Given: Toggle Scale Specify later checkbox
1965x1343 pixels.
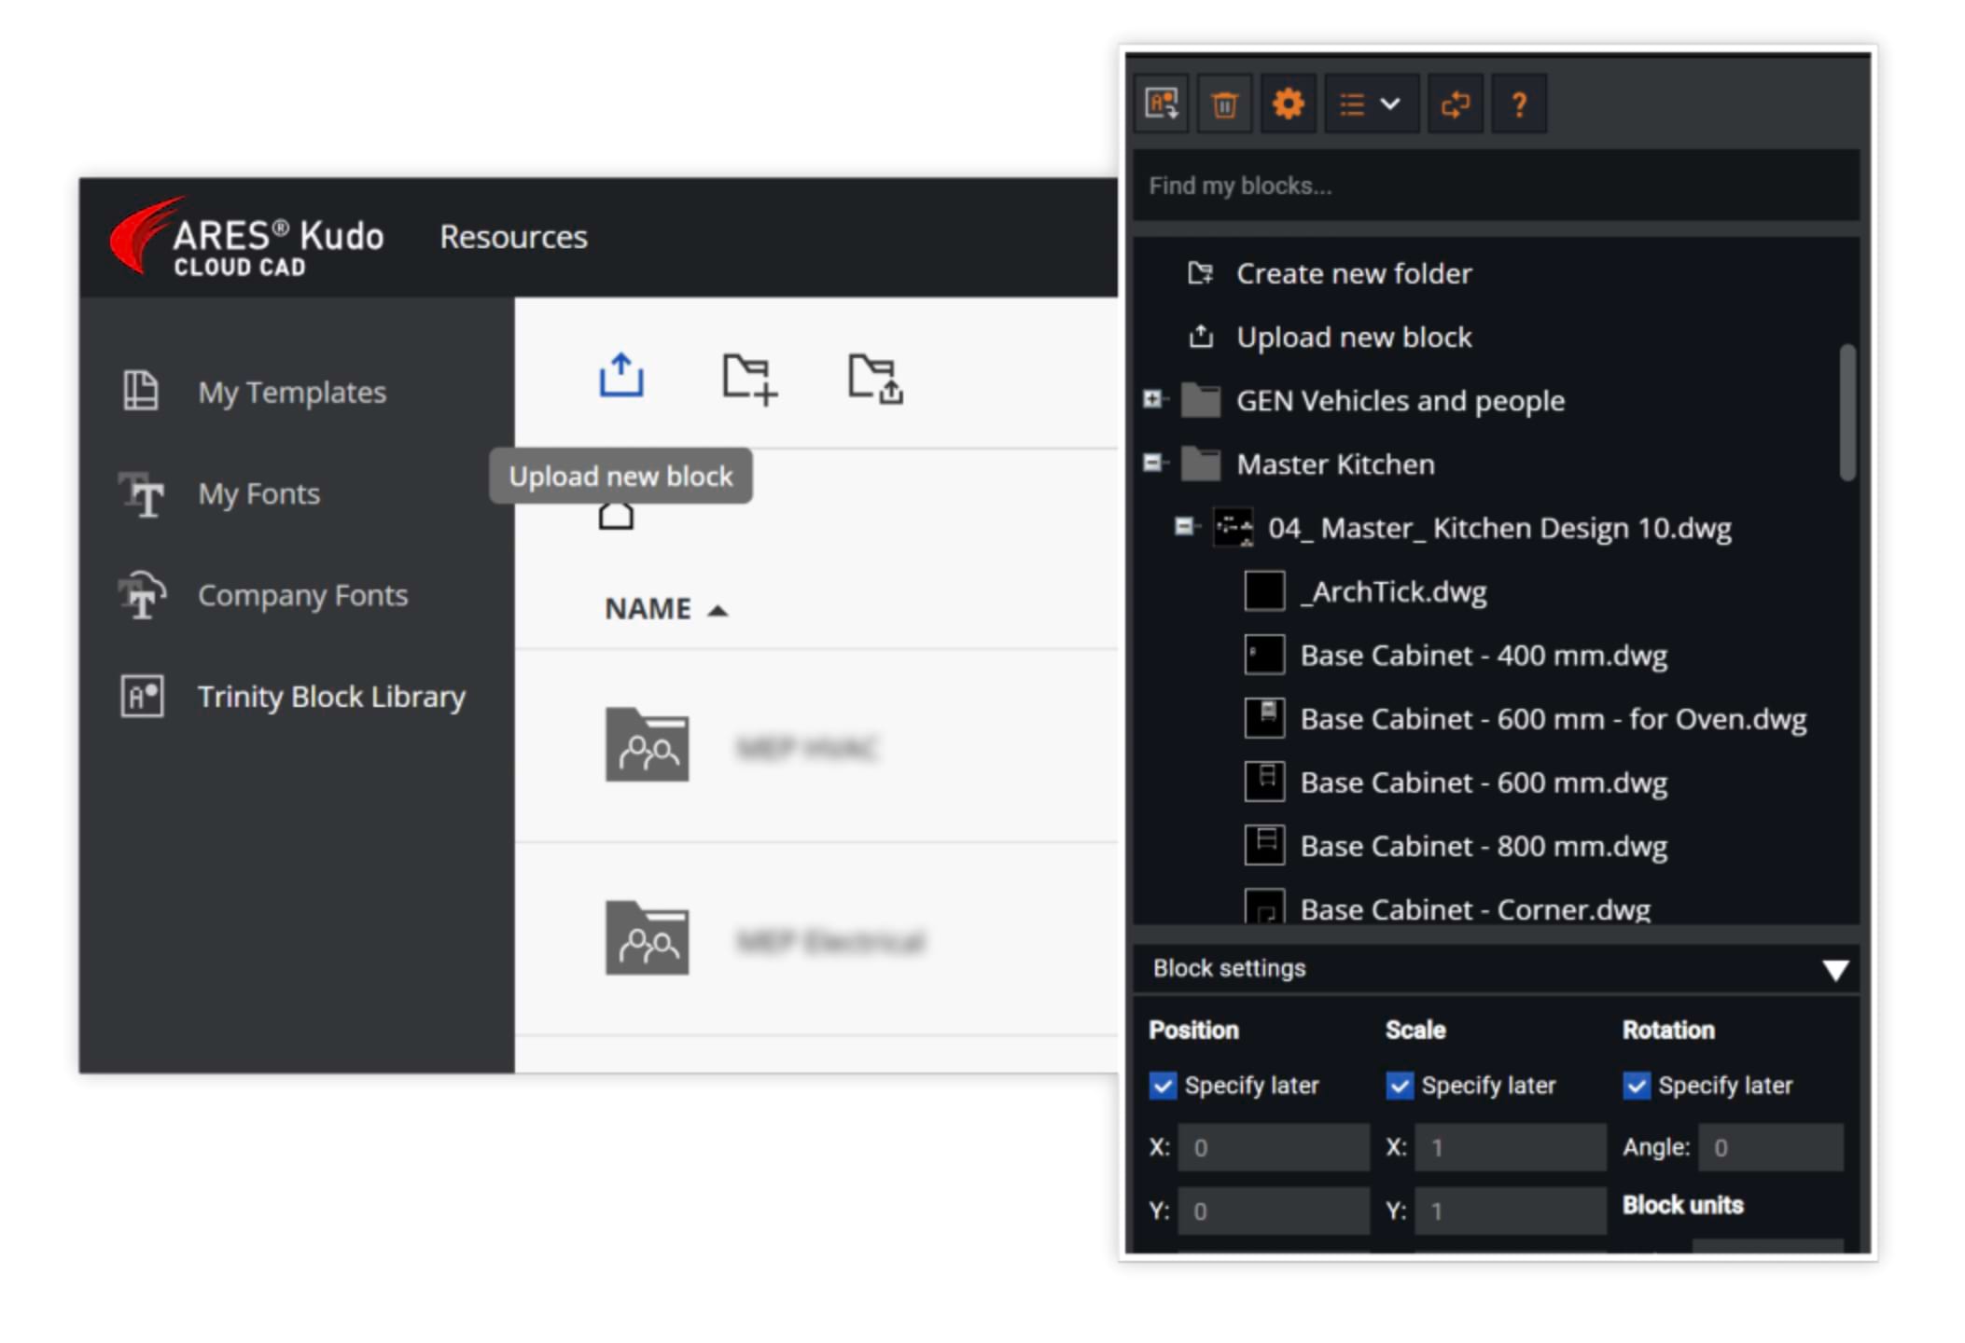Looking at the screenshot, I should pos(1400,1086).
